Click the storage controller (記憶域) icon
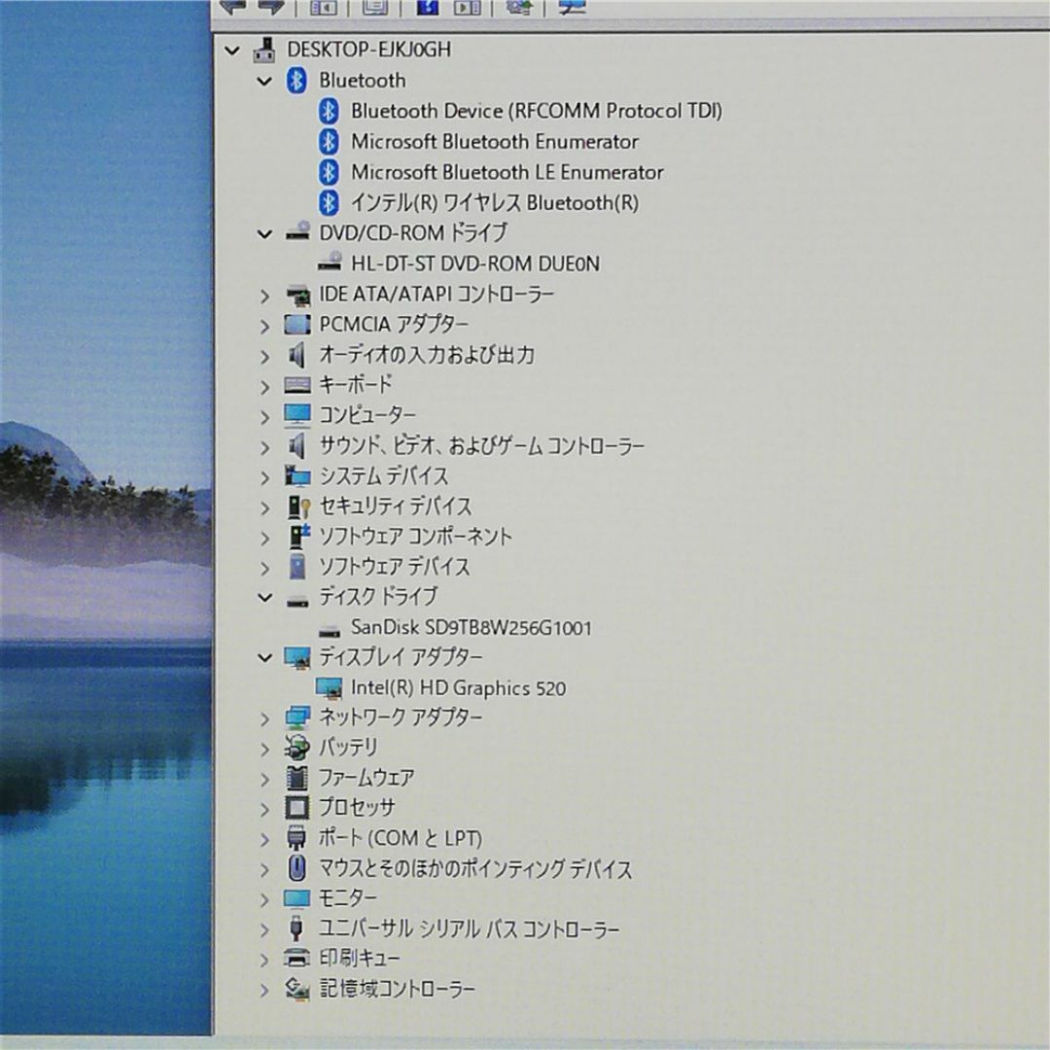The height and width of the screenshot is (1050, 1050). (297, 989)
